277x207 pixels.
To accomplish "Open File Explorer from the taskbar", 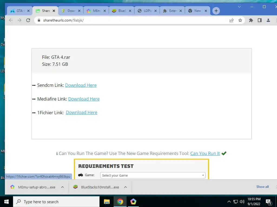I will (107, 202).
